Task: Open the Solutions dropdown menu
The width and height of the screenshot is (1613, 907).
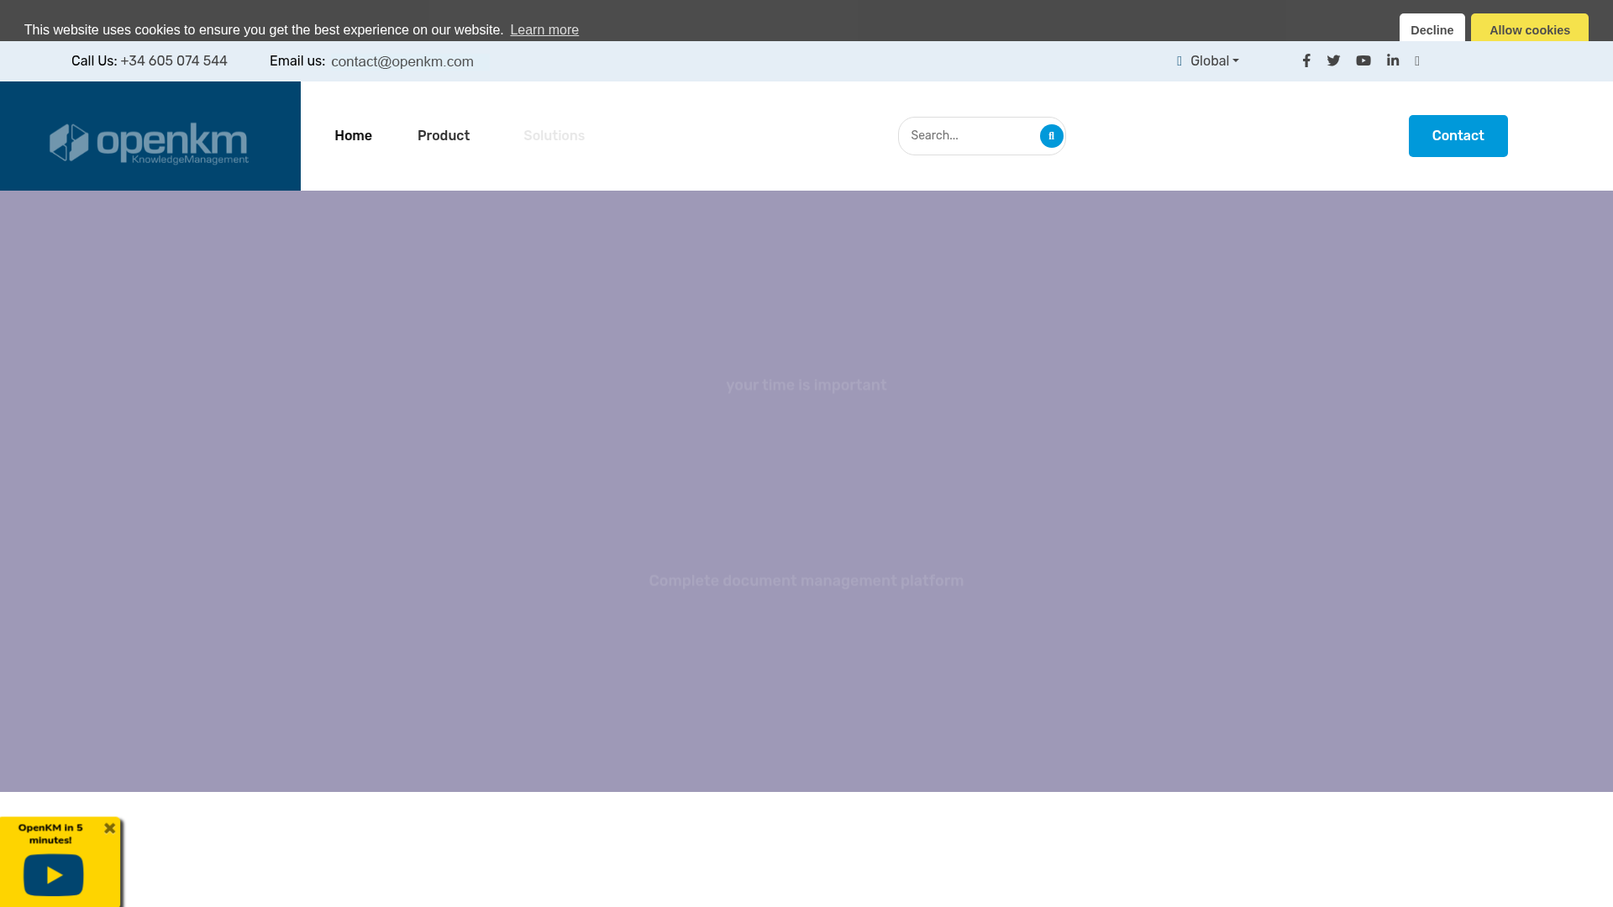Action: [554, 135]
